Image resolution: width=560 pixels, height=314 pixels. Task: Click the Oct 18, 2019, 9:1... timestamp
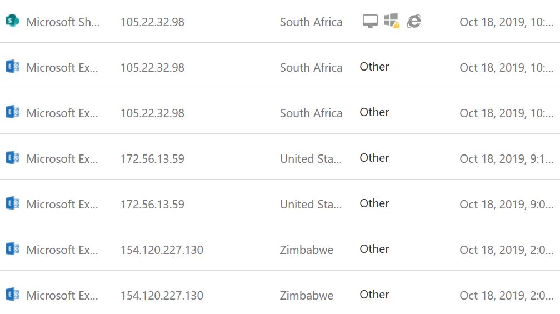(506, 159)
